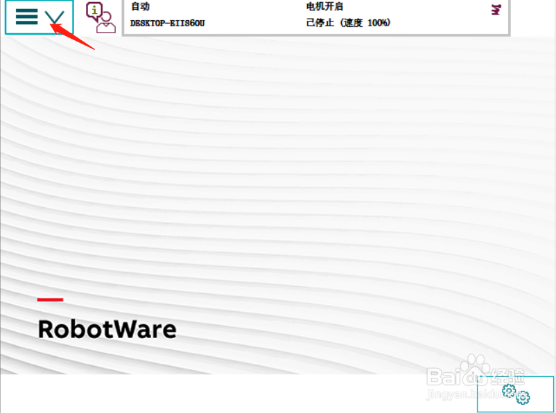Open event log via the status bar
The height and width of the screenshot is (413, 556).
(316, 17)
